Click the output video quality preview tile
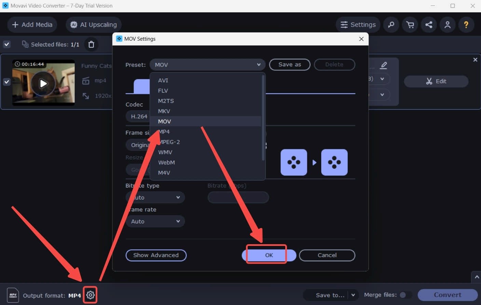This screenshot has height=305, width=481. 334,162
